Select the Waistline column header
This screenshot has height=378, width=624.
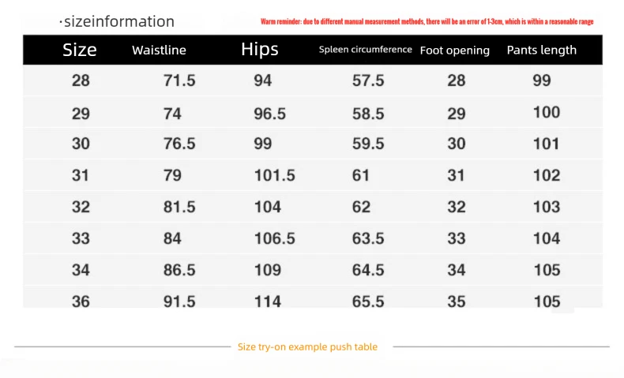[160, 50]
